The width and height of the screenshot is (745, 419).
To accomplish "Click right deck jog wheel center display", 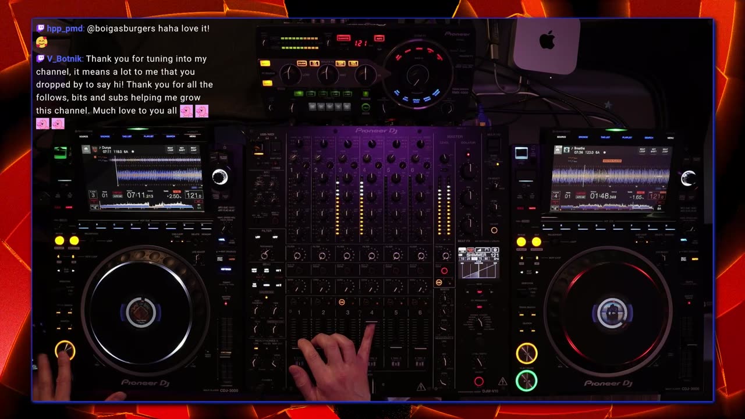I will (x=611, y=313).
